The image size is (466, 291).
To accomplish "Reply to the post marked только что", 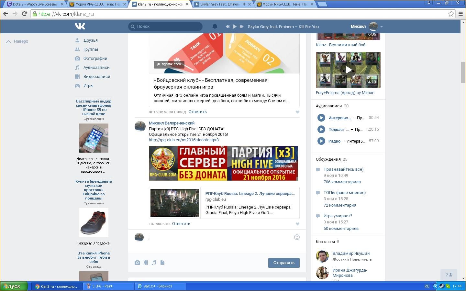I will click(181, 224).
